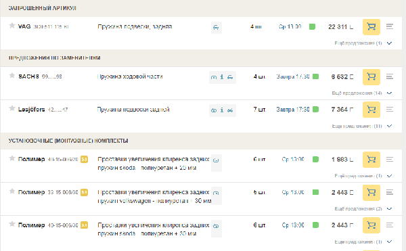Image resolution: width=406 pixels, height=251 pixels.
Task: Open the Lesjöfors row hamburger menu
Action: [390, 110]
